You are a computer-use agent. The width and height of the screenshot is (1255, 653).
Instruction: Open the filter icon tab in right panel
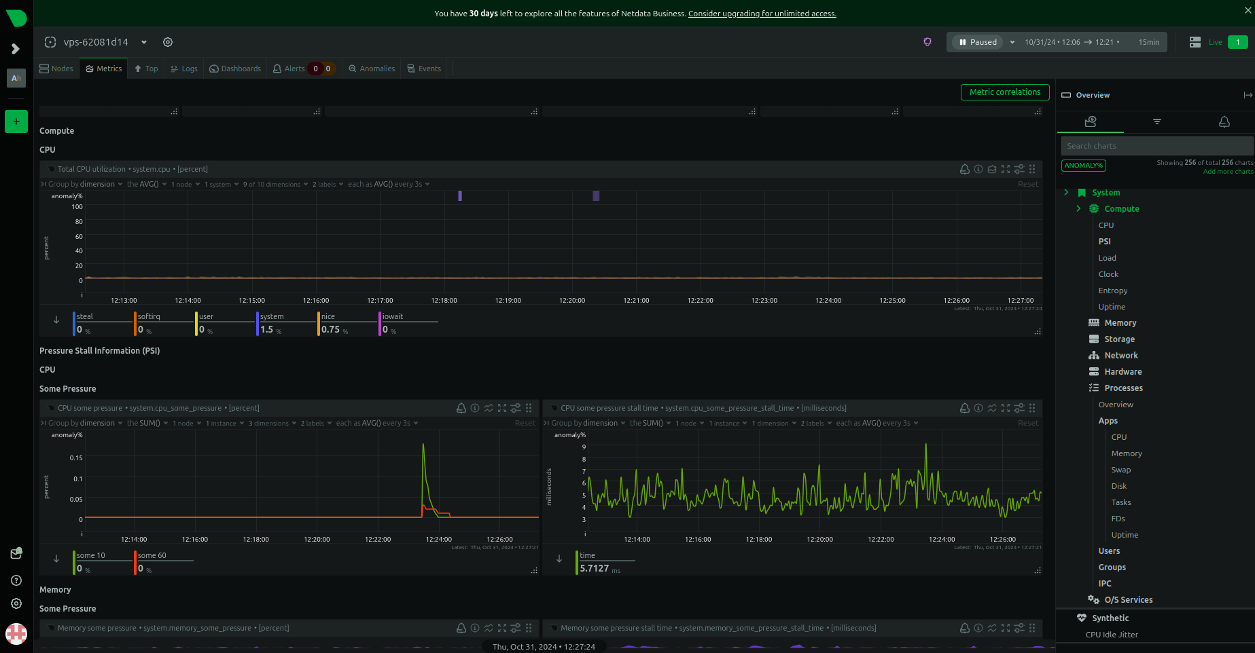1156,122
